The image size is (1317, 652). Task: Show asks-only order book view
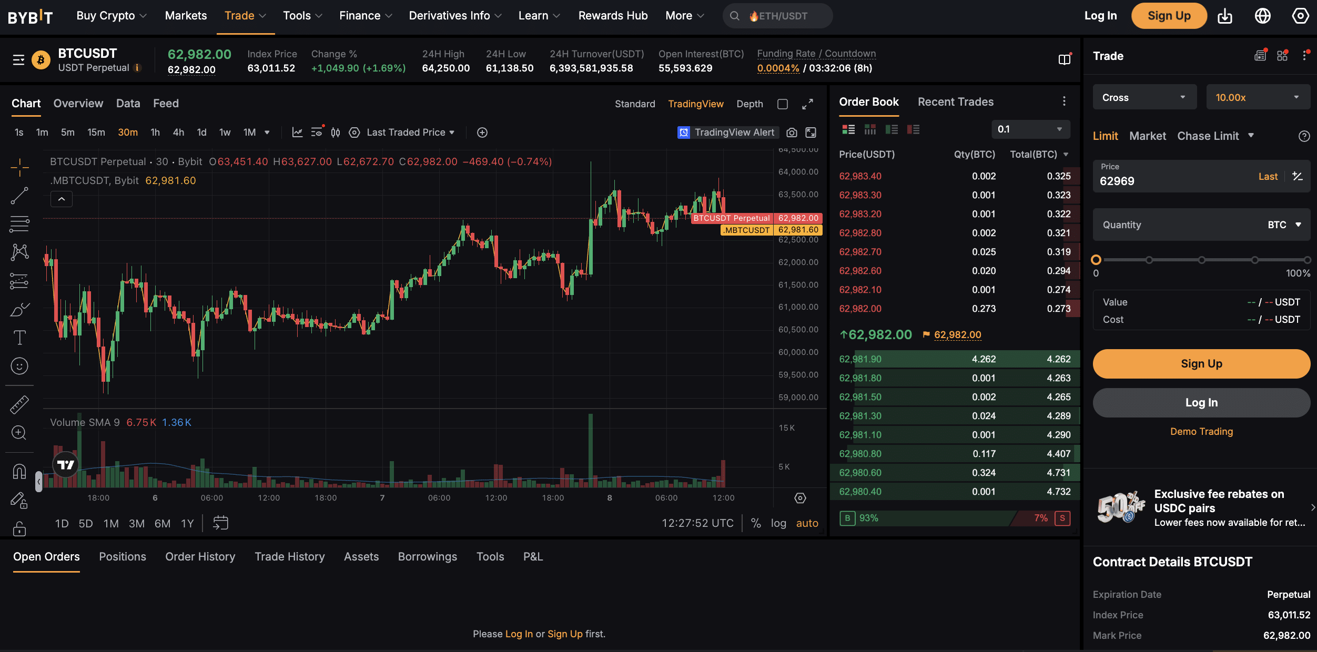coord(913,129)
